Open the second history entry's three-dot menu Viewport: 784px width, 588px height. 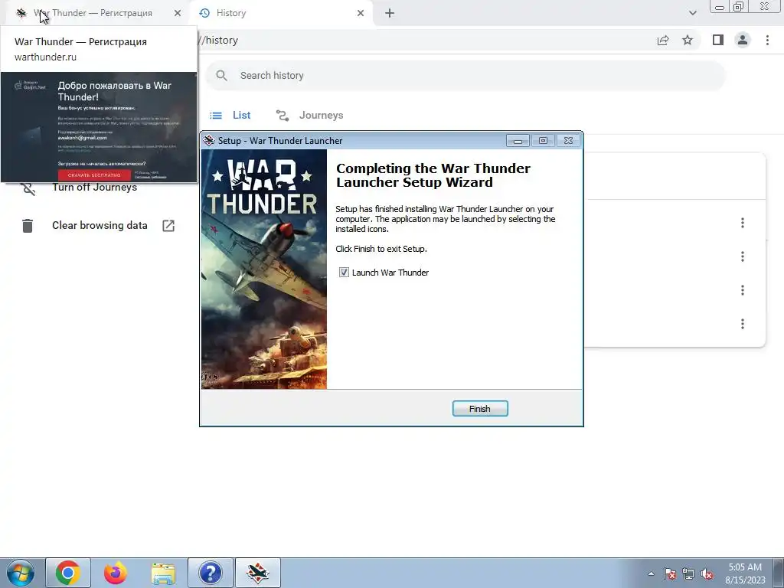[743, 256]
